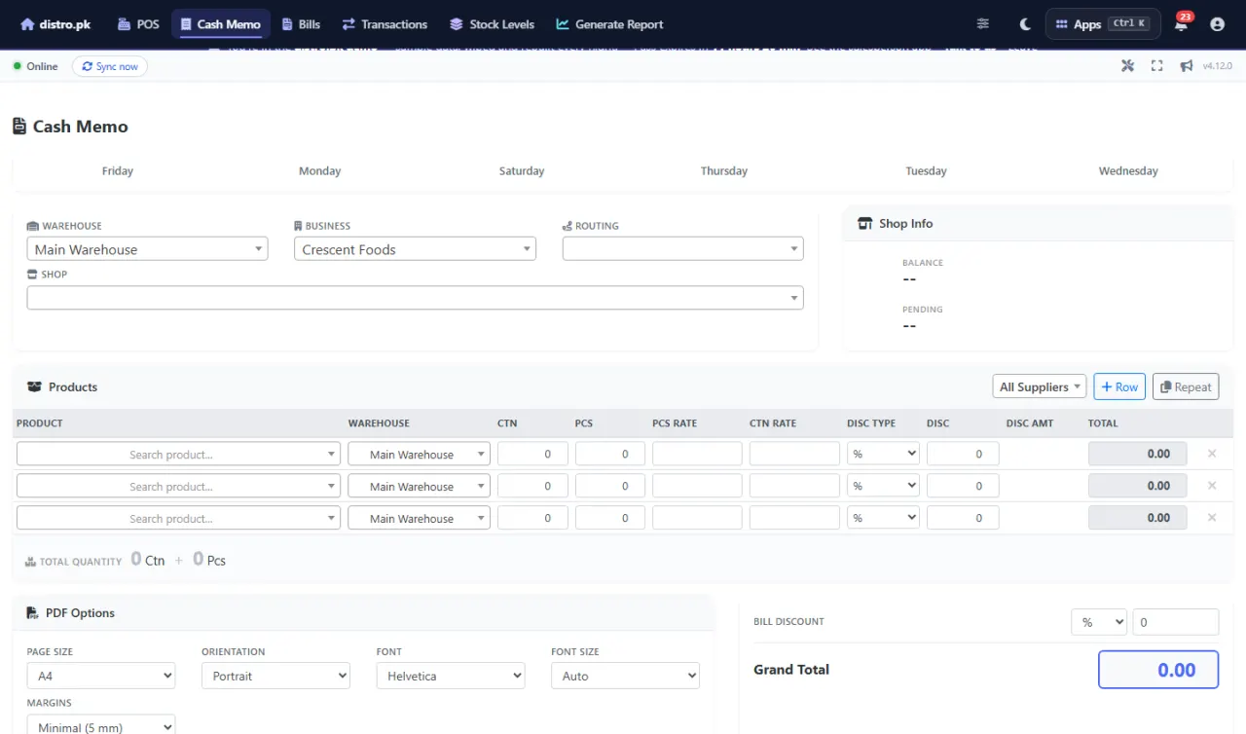Click first row CTN rate field
Screen dimensions: 1246x734
794,454
